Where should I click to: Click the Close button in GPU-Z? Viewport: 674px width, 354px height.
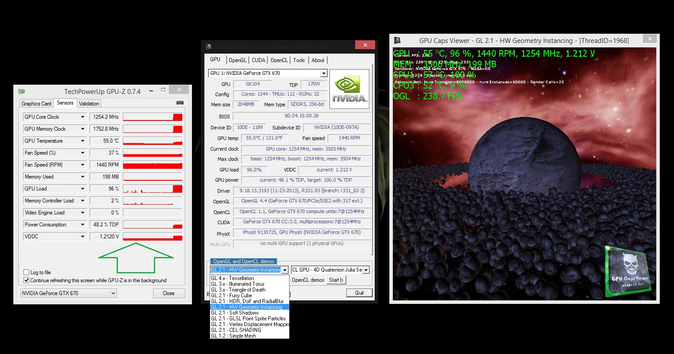pos(169,293)
